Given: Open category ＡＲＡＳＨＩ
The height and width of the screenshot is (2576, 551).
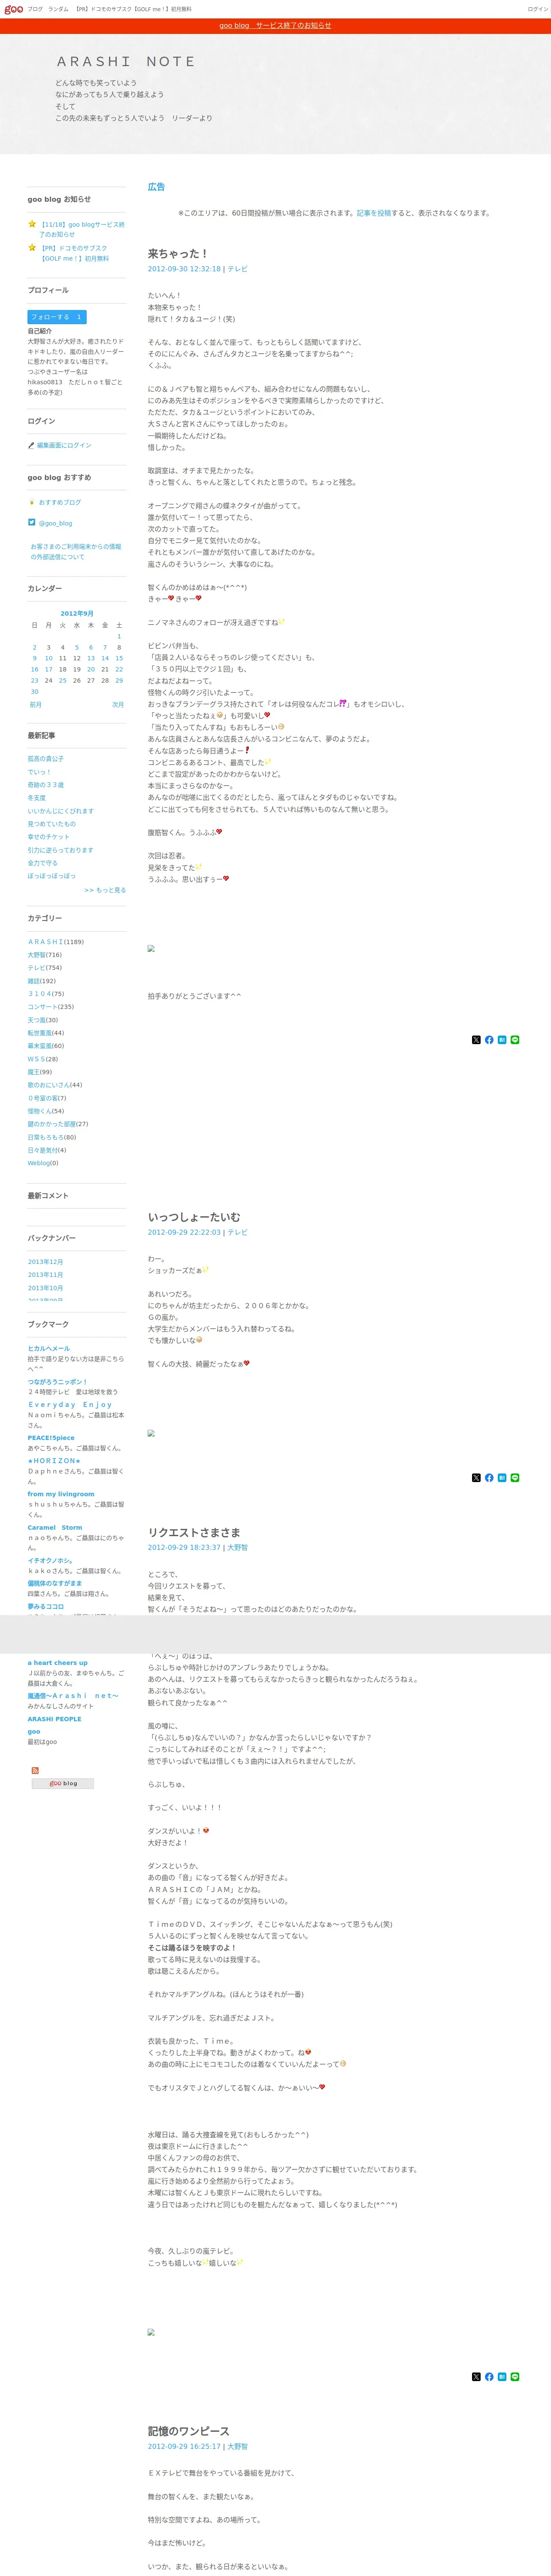Looking at the screenshot, I should pyautogui.click(x=45, y=942).
